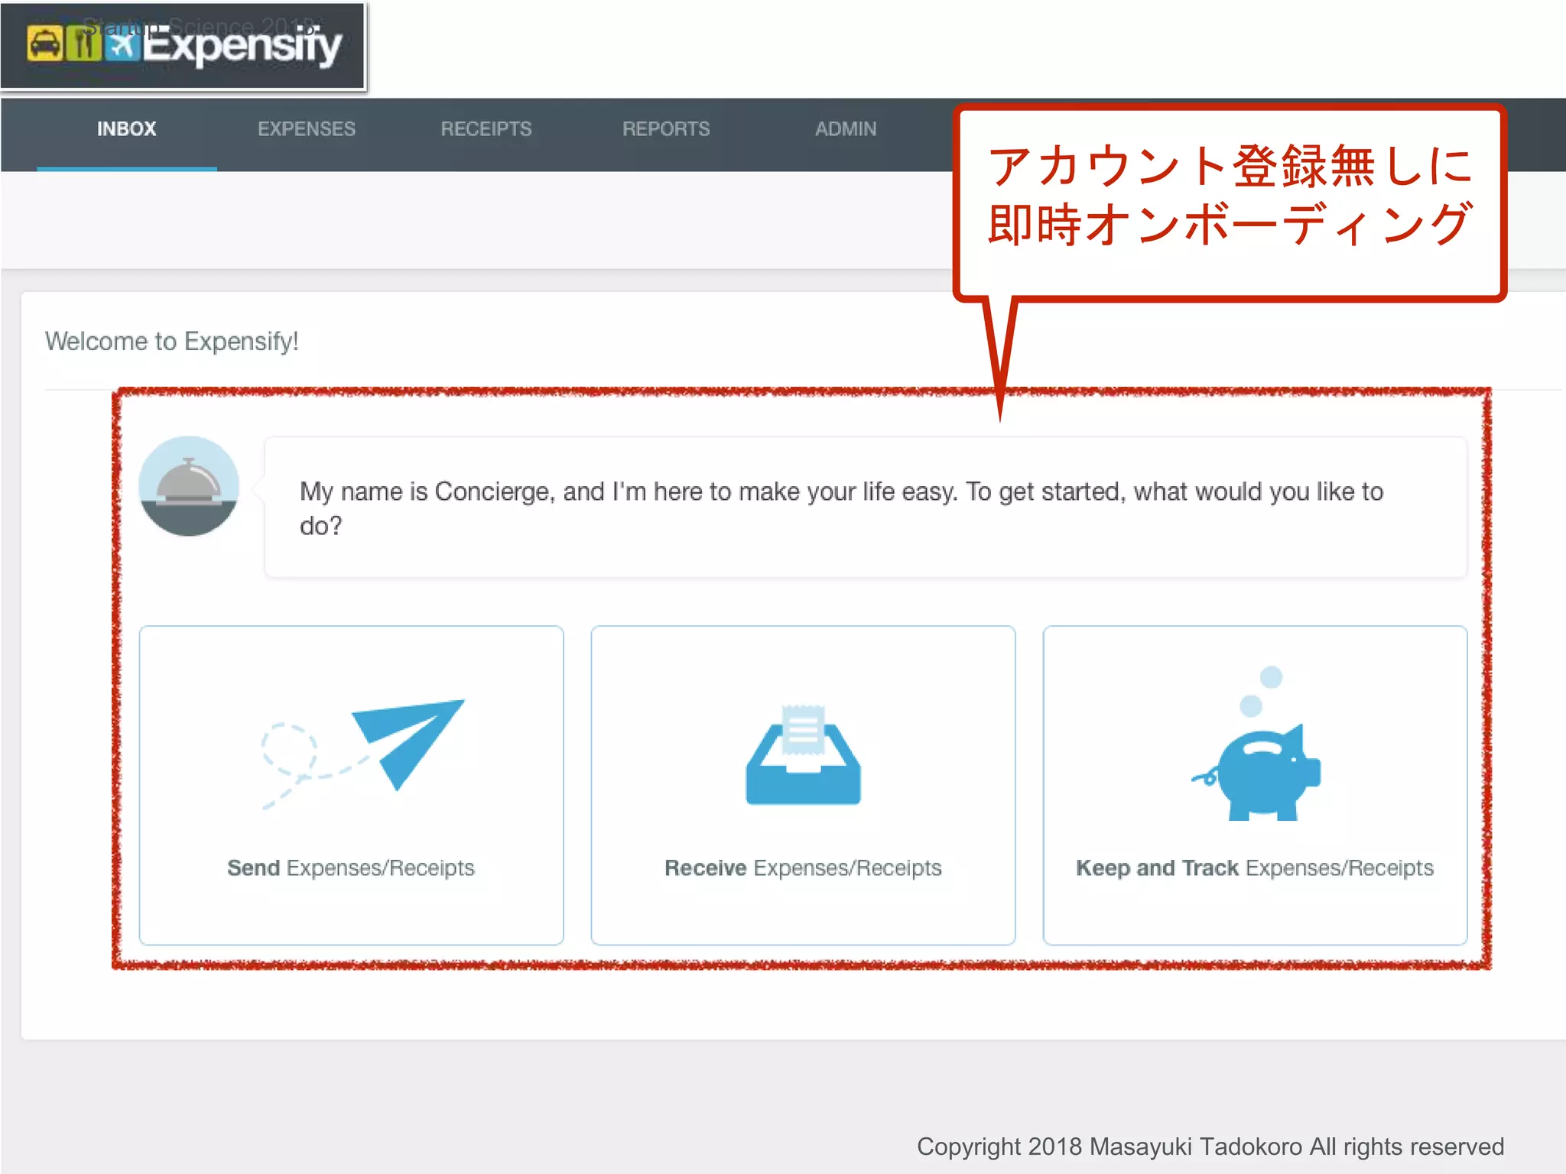Select the ADMIN tab

(x=846, y=129)
